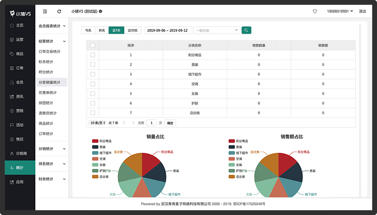Tick the checkbox for the 积分商品 row
Viewport: 377px width, 215px height.
[x=93, y=55]
